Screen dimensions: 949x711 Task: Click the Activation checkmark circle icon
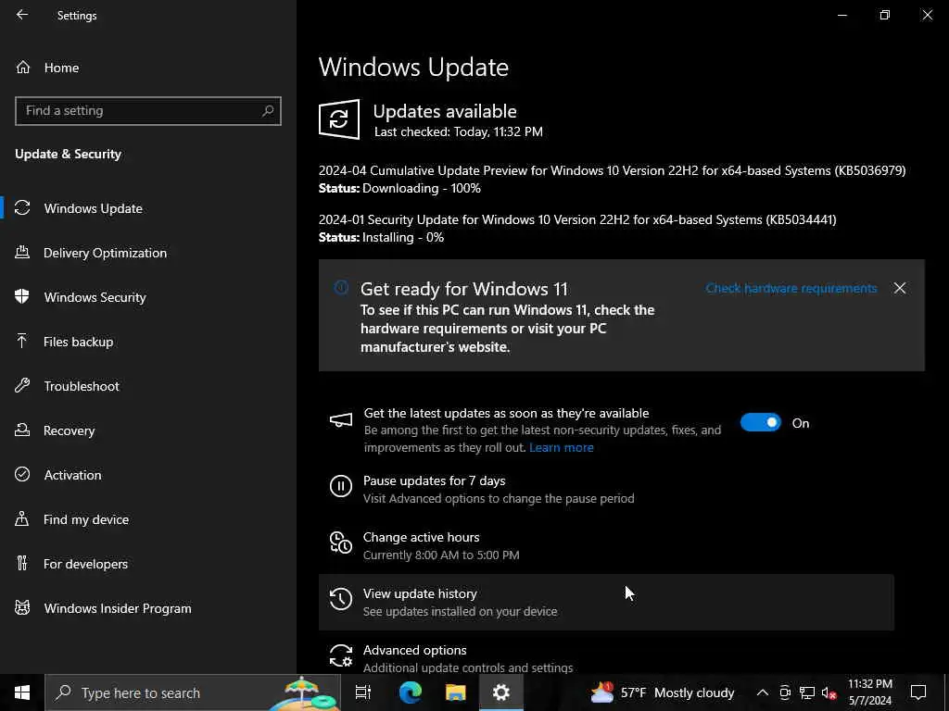(x=22, y=475)
